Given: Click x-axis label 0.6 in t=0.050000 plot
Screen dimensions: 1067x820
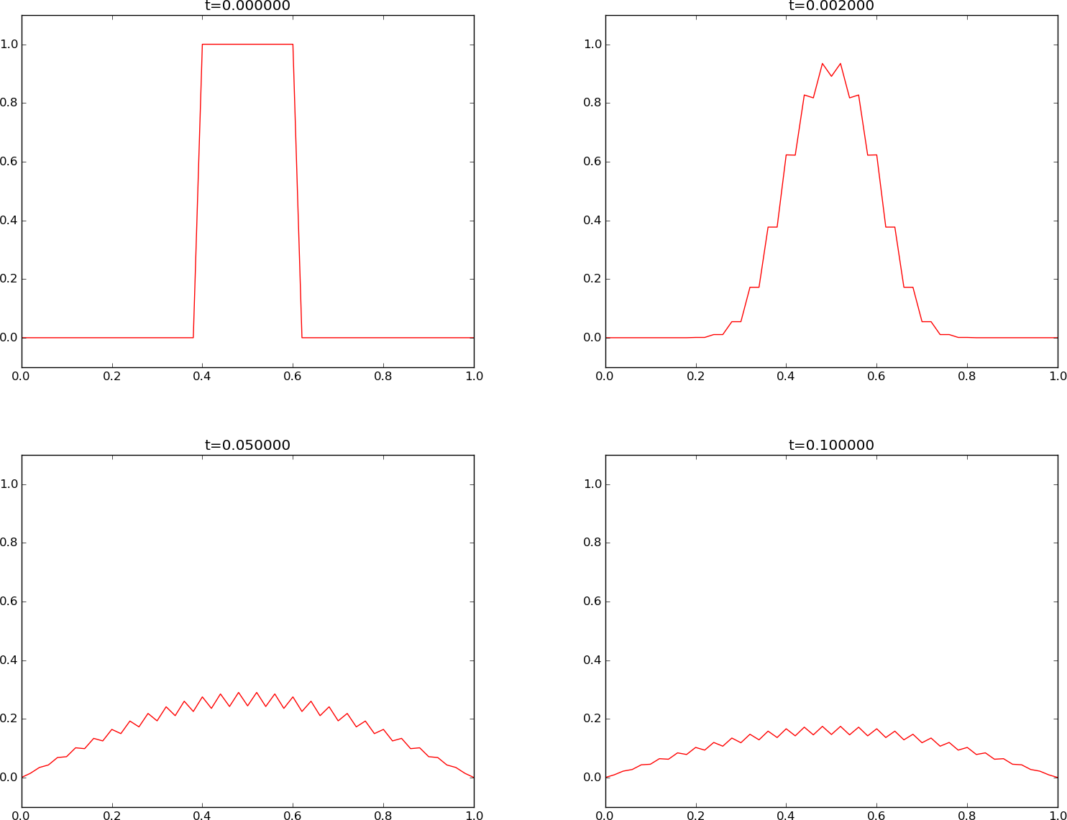Looking at the screenshot, I should [293, 815].
